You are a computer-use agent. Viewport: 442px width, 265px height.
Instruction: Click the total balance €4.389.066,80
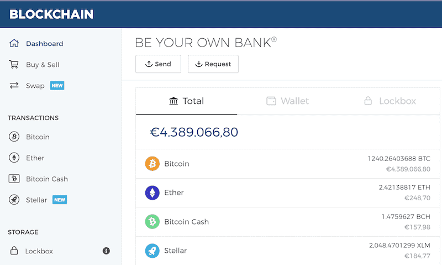click(x=194, y=132)
